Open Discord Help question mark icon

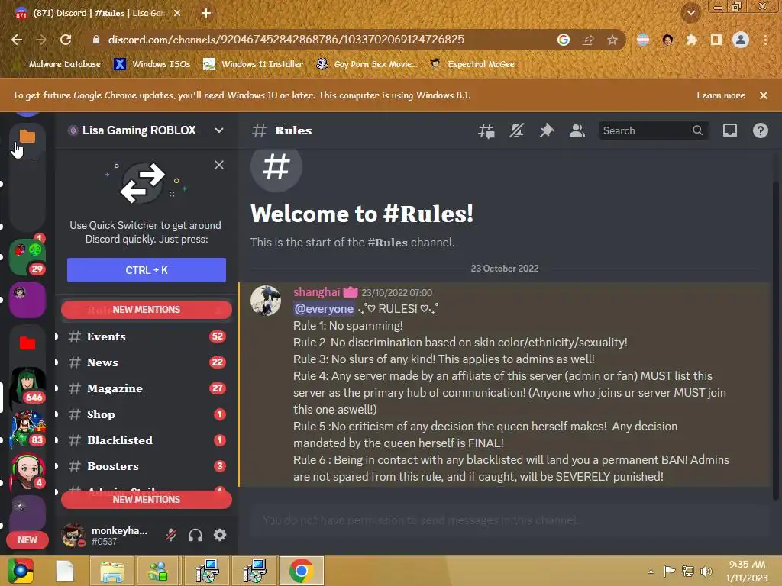click(x=760, y=131)
